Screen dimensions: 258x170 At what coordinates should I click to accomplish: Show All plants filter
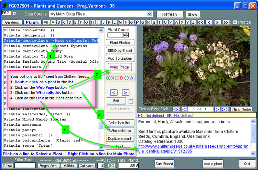(x=46, y=22)
